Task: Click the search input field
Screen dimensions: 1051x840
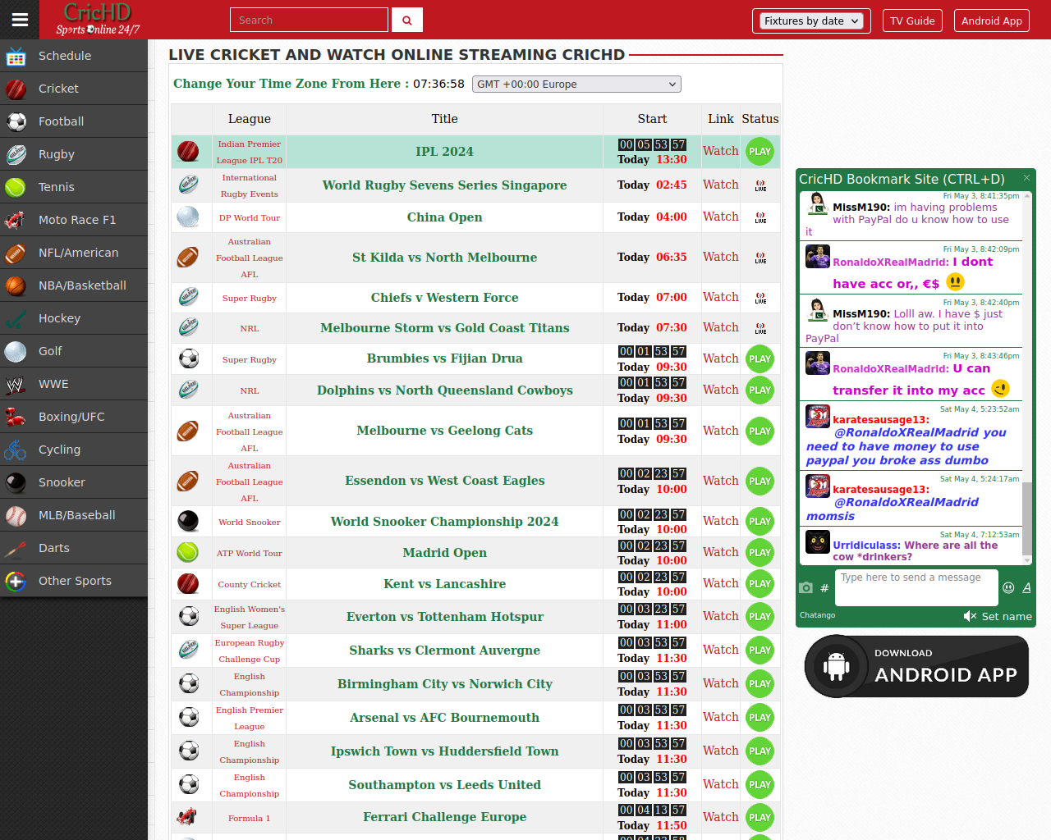Action: [x=309, y=20]
